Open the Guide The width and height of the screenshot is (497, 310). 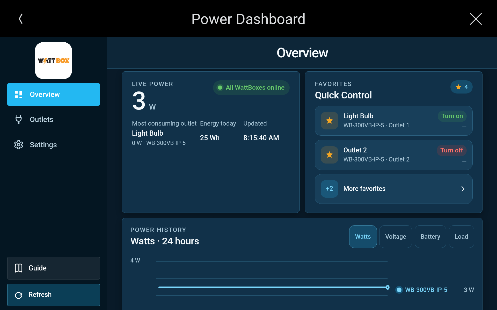coord(54,268)
